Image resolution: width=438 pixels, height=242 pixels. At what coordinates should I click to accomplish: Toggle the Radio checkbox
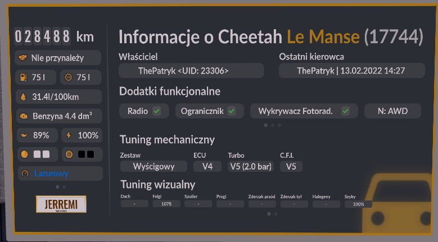pyautogui.click(x=157, y=111)
